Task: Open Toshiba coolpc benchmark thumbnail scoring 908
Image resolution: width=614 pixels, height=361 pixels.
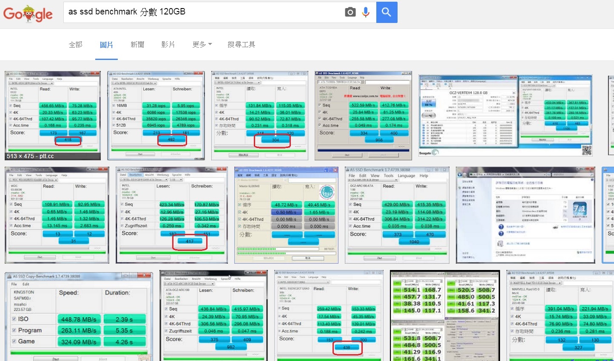Action: [364, 116]
